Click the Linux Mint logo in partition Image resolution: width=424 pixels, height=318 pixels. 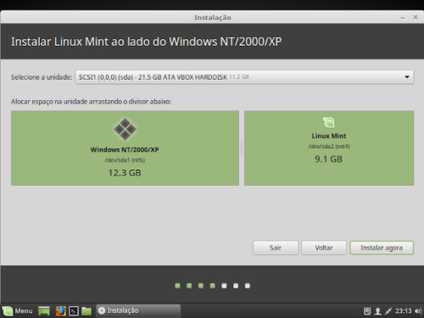pyautogui.click(x=329, y=122)
